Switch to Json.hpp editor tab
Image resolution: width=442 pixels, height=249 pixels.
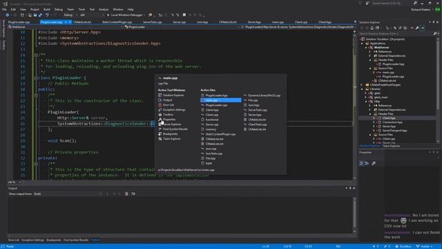point(202,22)
